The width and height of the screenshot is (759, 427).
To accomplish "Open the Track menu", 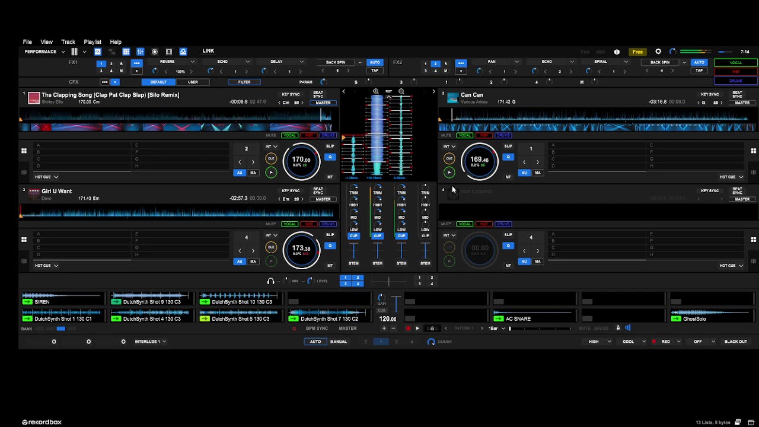I will click(x=68, y=42).
